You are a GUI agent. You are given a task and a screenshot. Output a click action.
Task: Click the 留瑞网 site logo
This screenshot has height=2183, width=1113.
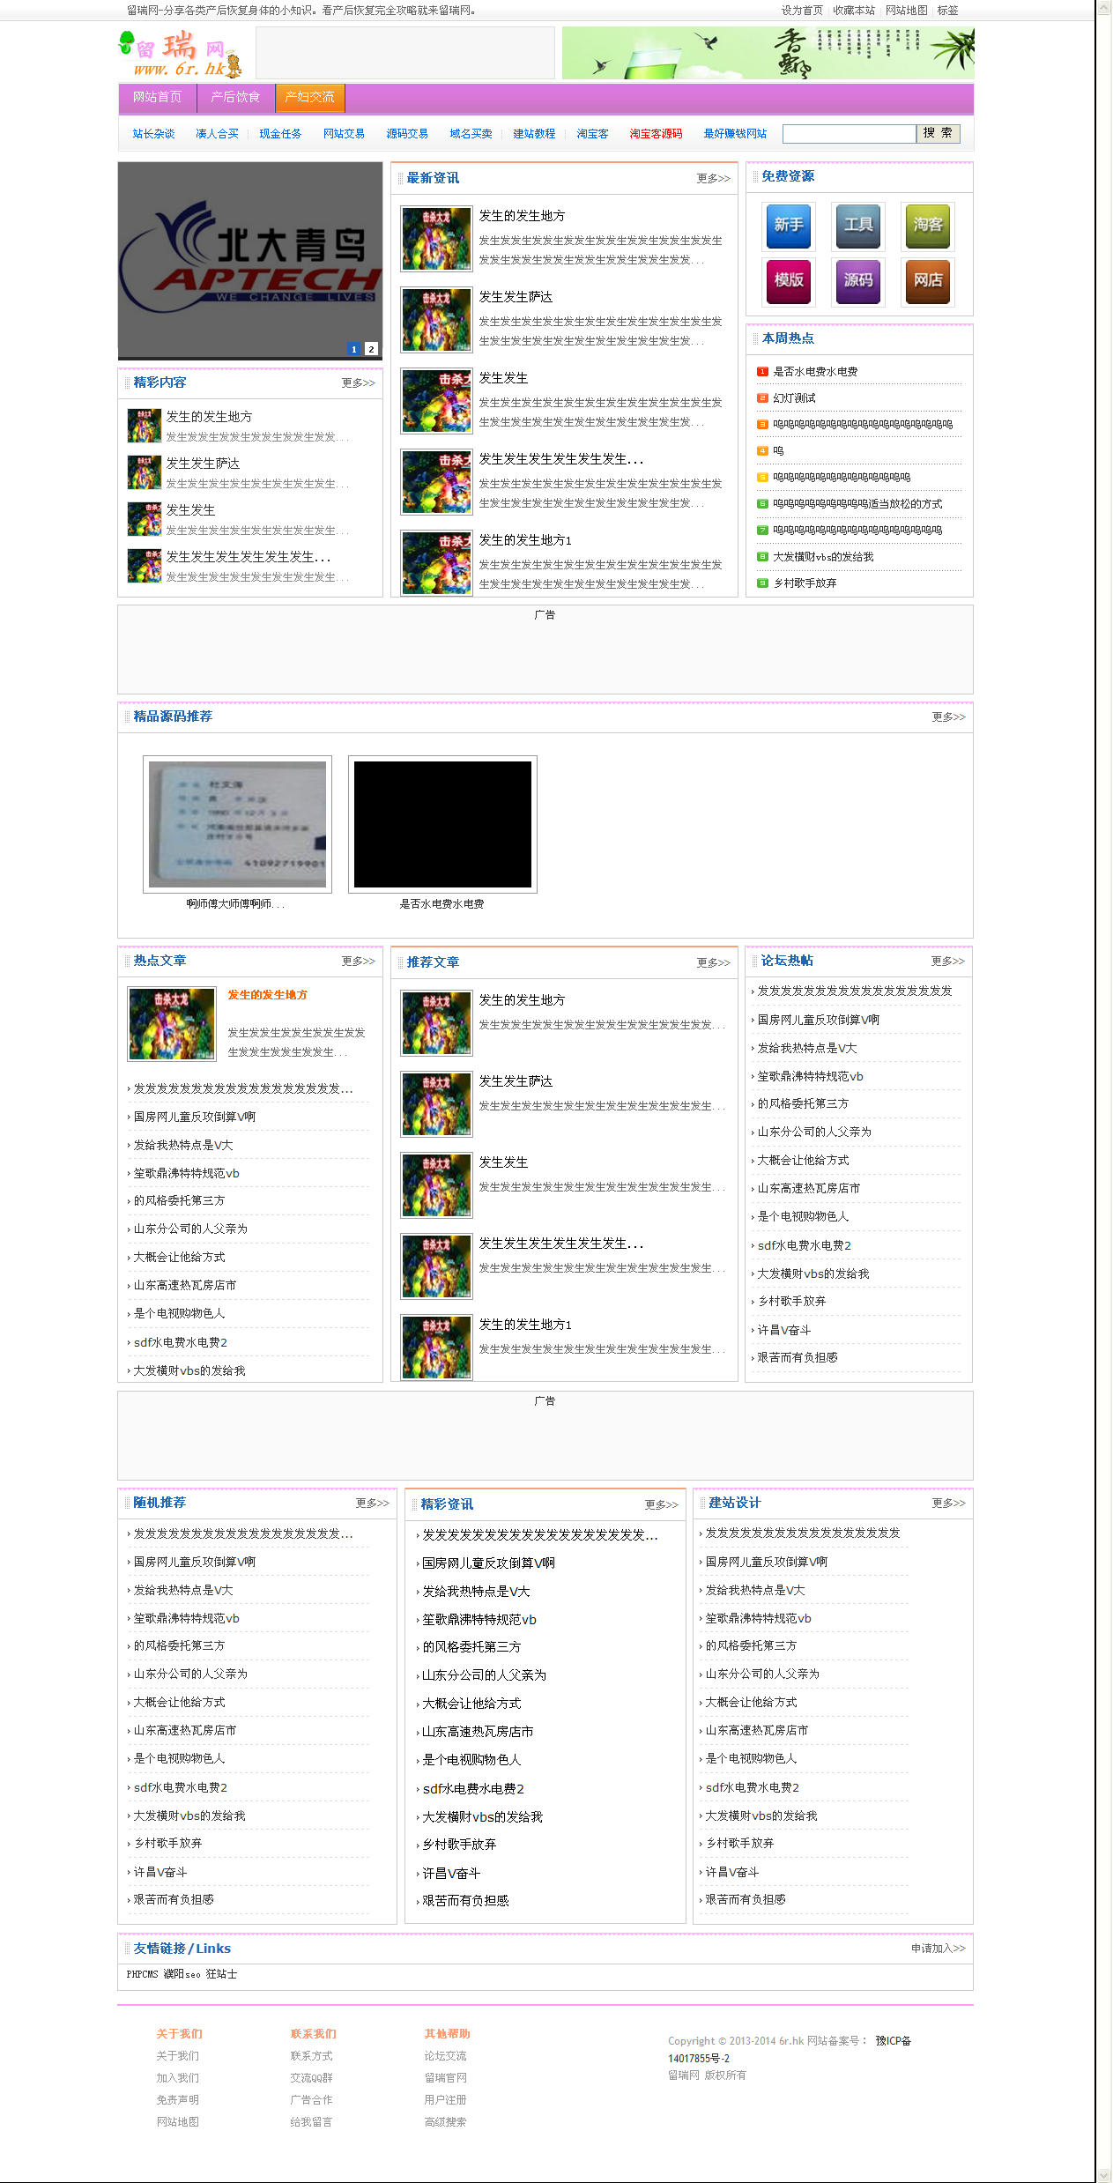[x=181, y=55]
